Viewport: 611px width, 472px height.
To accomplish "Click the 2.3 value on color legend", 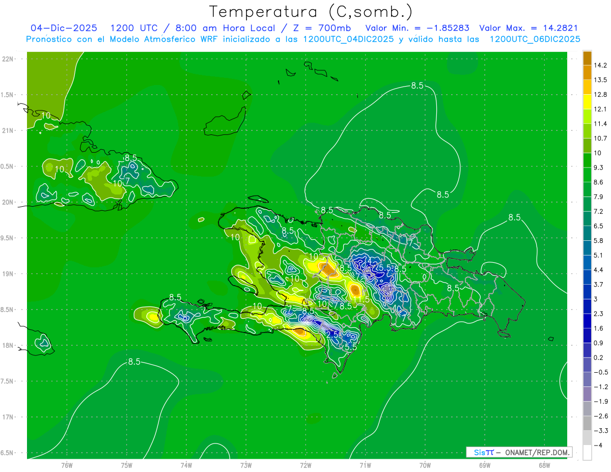I will (x=599, y=314).
